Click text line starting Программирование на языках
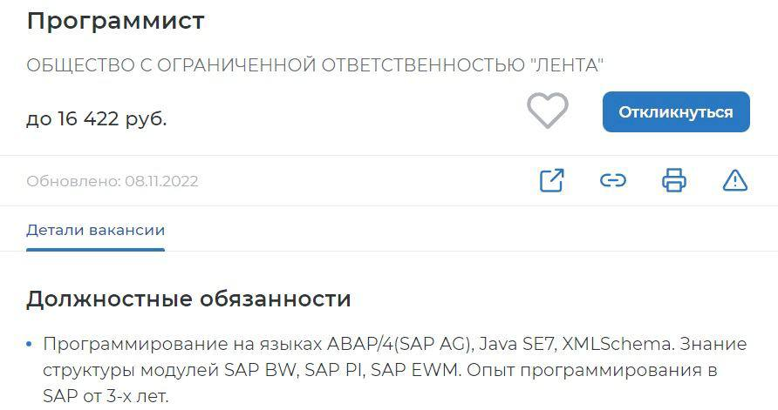The height and width of the screenshot is (410, 778). click(394, 344)
